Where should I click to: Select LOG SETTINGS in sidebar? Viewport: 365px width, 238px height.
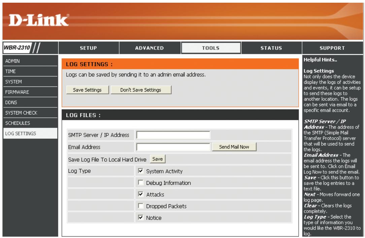(30, 134)
